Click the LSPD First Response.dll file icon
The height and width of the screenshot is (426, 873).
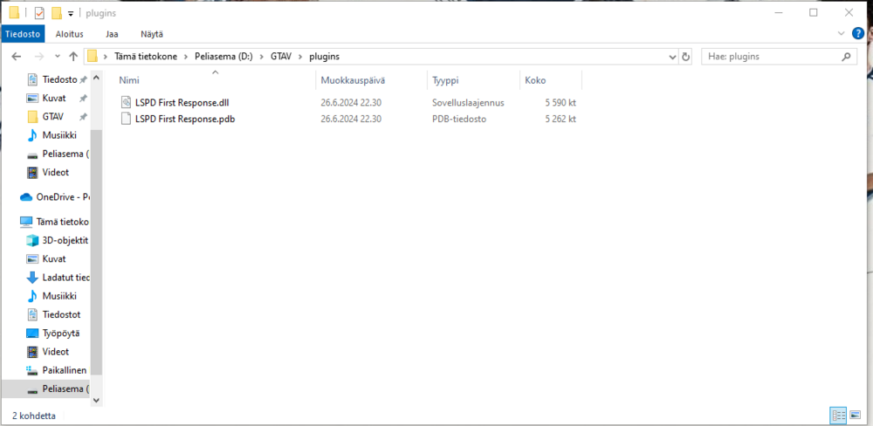[127, 102]
